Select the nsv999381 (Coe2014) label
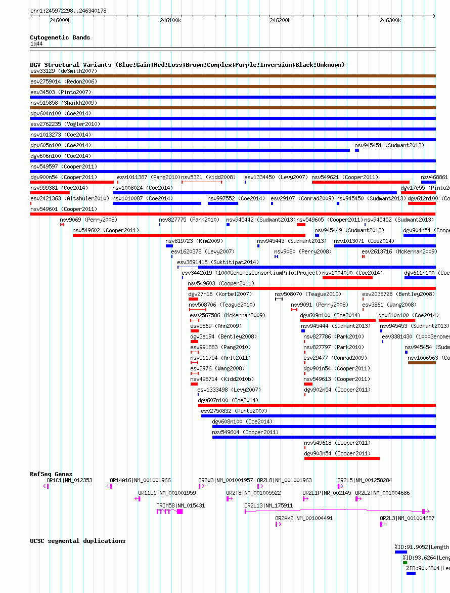The width and height of the screenshot is (450, 593). tap(59, 188)
